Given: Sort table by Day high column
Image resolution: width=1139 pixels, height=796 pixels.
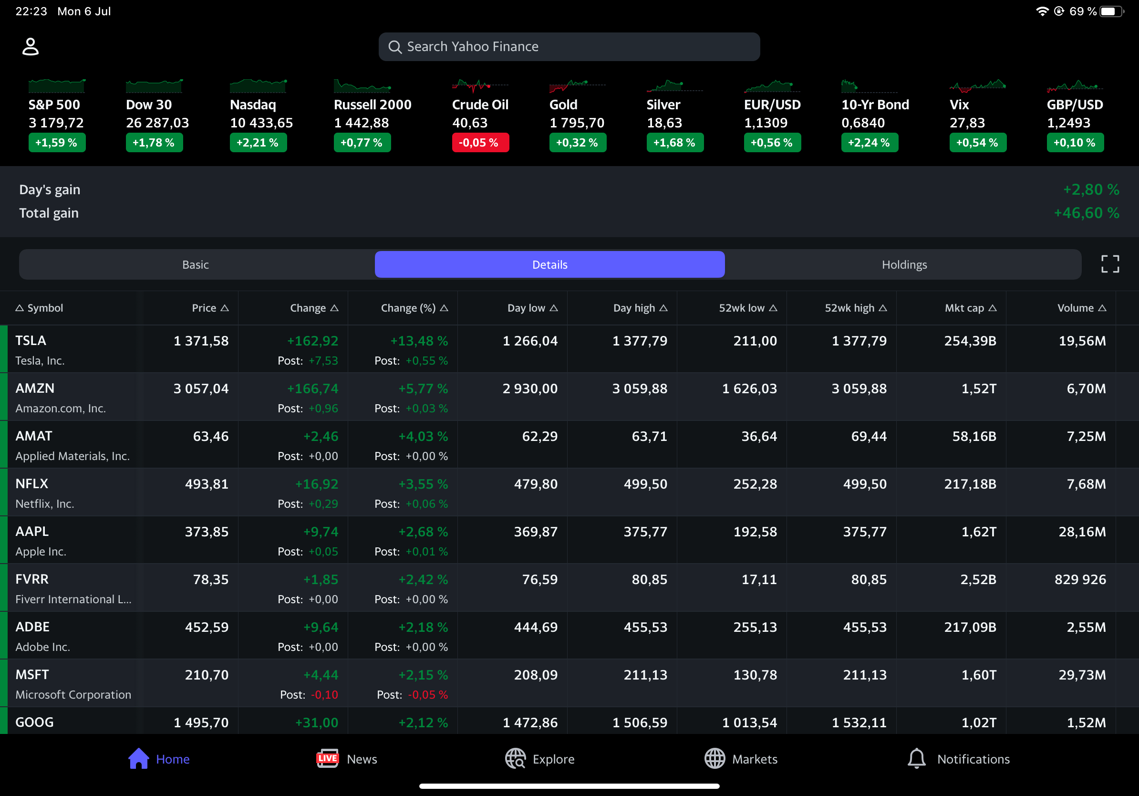Looking at the screenshot, I should tap(641, 308).
